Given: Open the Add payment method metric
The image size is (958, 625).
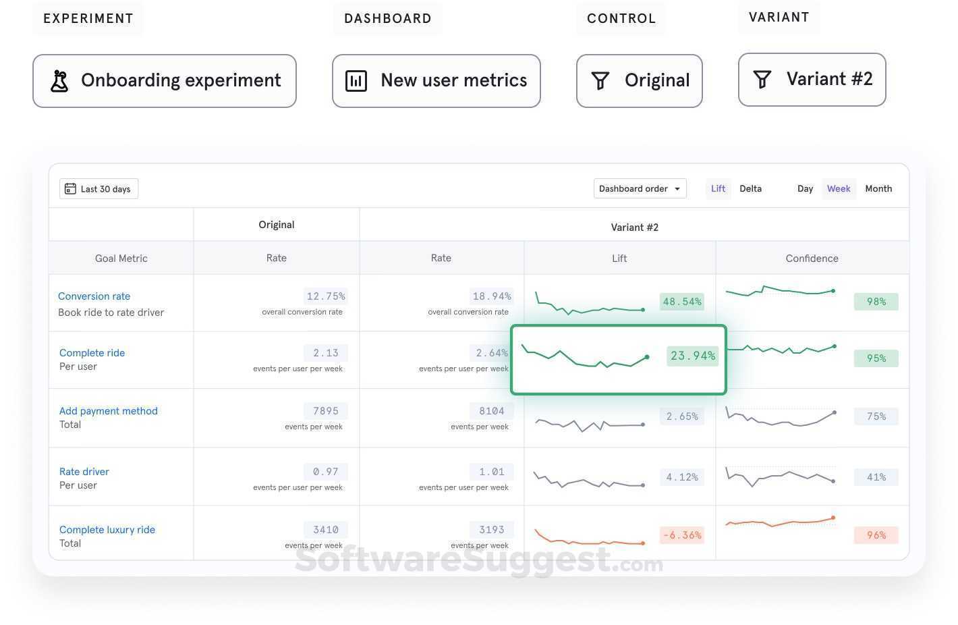Looking at the screenshot, I should [108, 410].
